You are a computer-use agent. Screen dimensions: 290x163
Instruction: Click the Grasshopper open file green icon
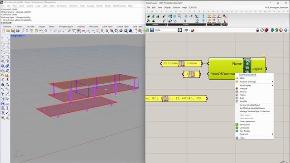point(147,30)
